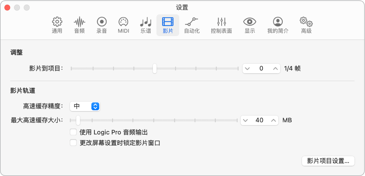
Task: Click the 影片项目设置... button
Action: click(x=328, y=161)
